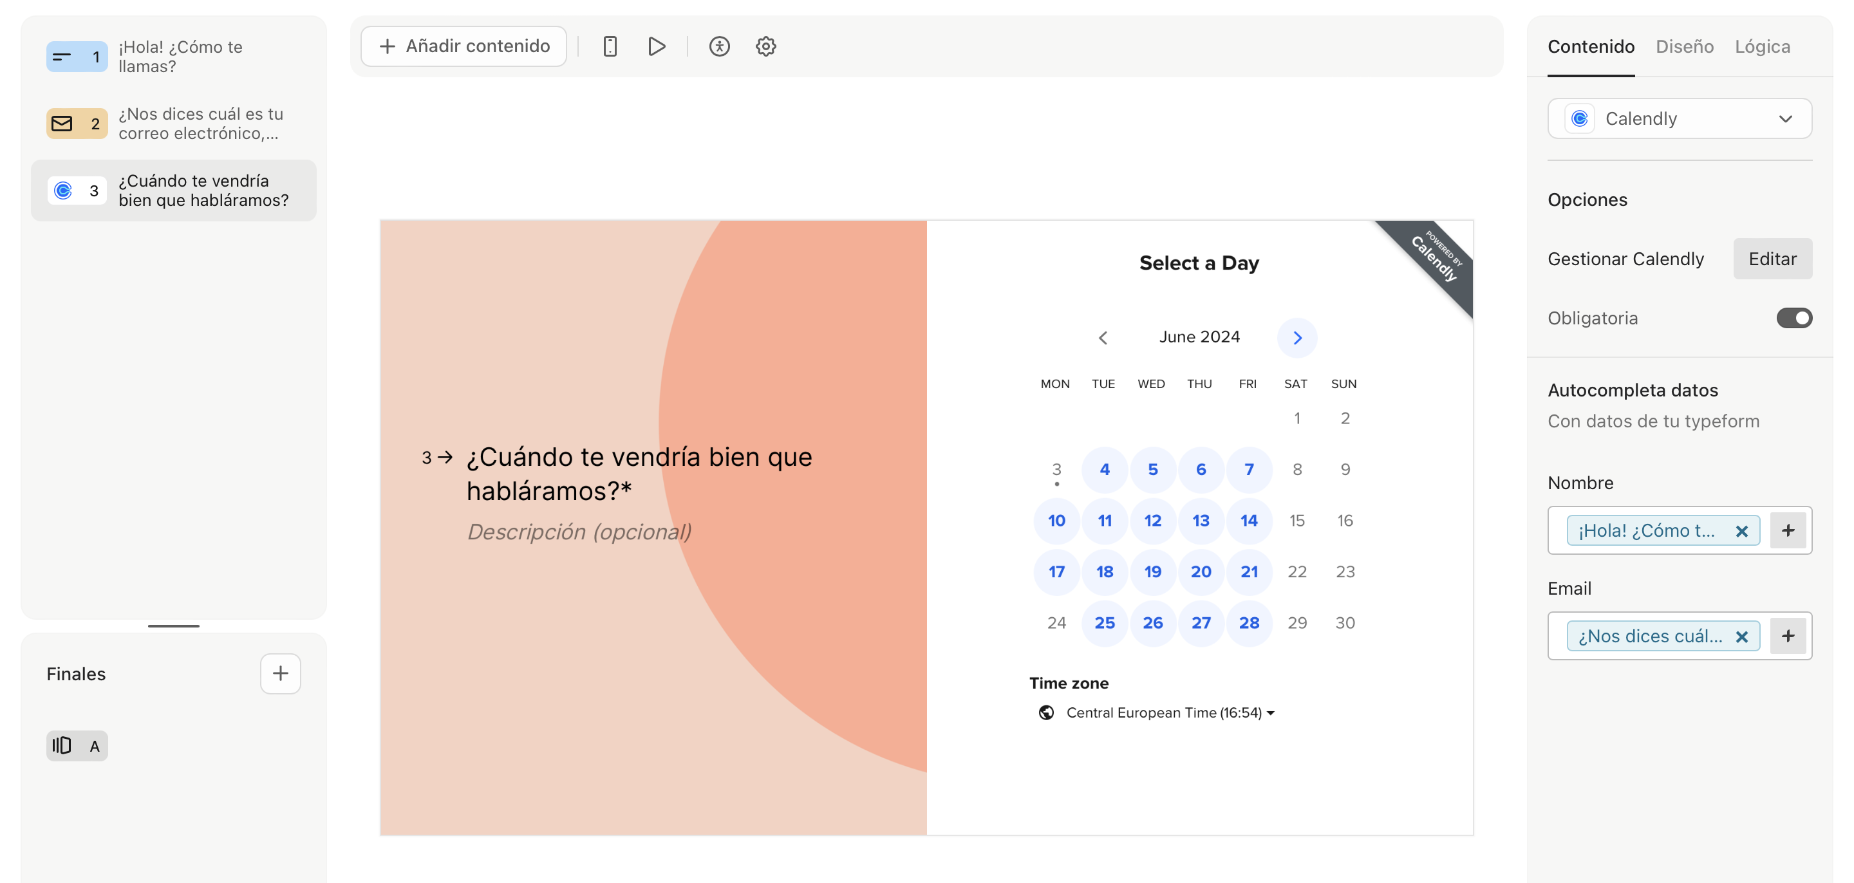Switch to the Contenido tab

pyautogui.click(x=1591, y=46)
